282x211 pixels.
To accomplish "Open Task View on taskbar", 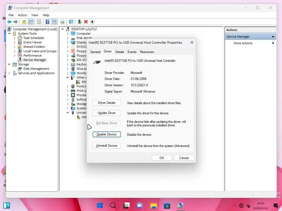I will click(x=126, y=206).
